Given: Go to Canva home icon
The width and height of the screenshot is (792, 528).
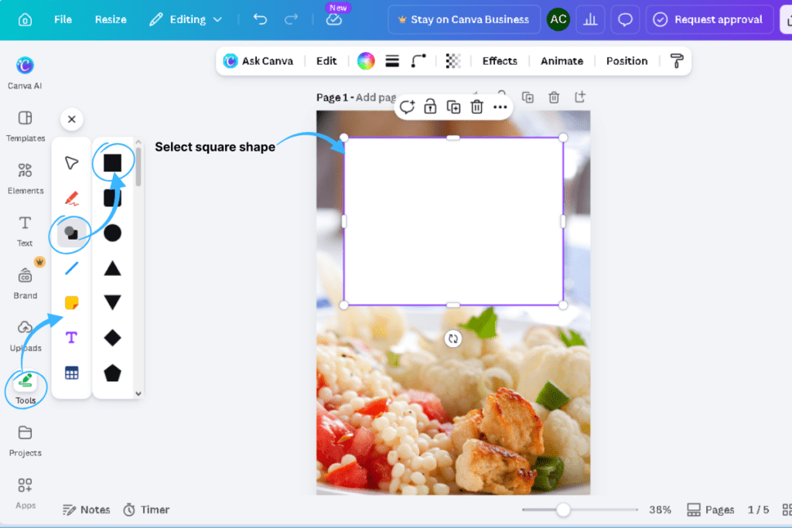Looking at the screenshot, I should [25, 19].
